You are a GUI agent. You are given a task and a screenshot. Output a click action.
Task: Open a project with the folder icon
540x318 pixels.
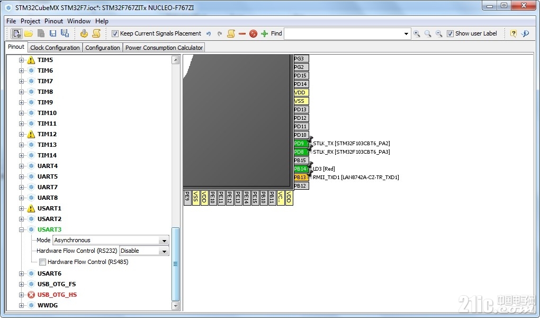(x=29, y=33)
